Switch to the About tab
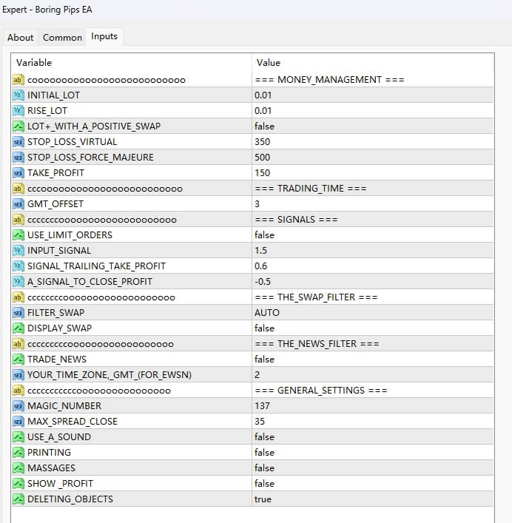Viewport: 512px width, 523px height. click(x=20, y=38)
